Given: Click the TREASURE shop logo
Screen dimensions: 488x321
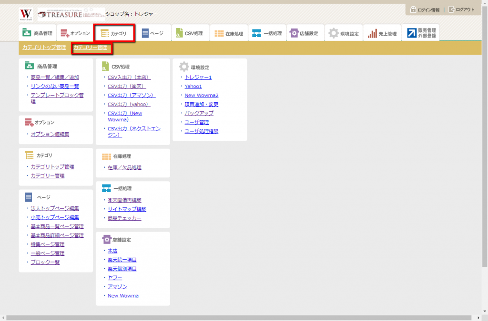Looking at the screenshot, I should click(71, 14).
